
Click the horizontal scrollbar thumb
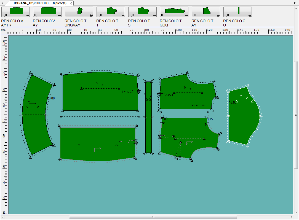(x=153, y=217)
